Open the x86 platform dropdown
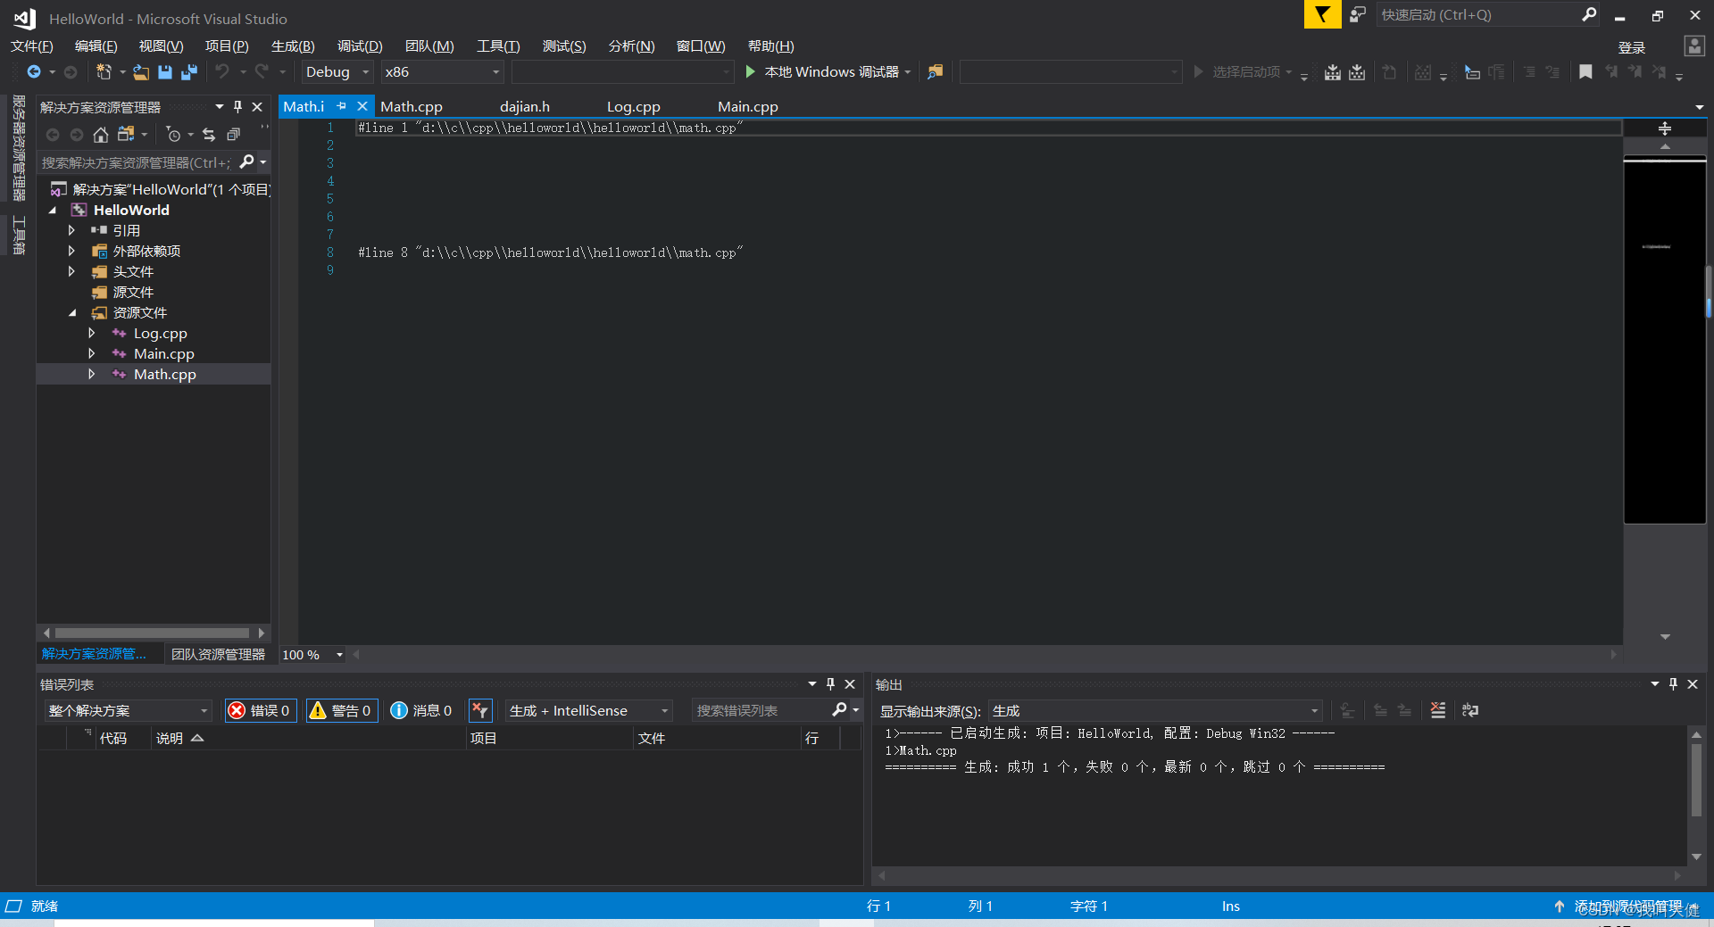The image size is (1714, 927). pos(442,71)
